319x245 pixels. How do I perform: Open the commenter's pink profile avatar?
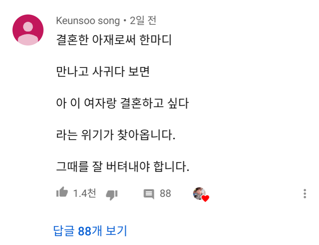pos(28,30)
